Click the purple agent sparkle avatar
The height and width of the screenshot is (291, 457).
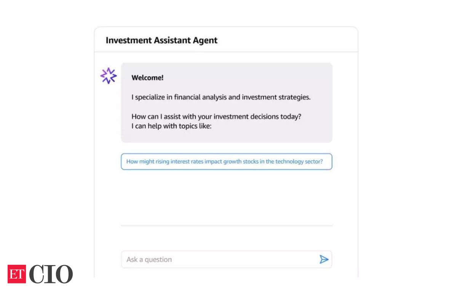[x=109, y=76]
